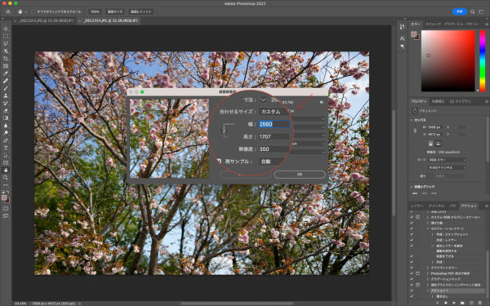Open the RGB カラー mode dropdown
This screenshot has width=490, height=306.
pyautogui.click(x=448, y=160)
